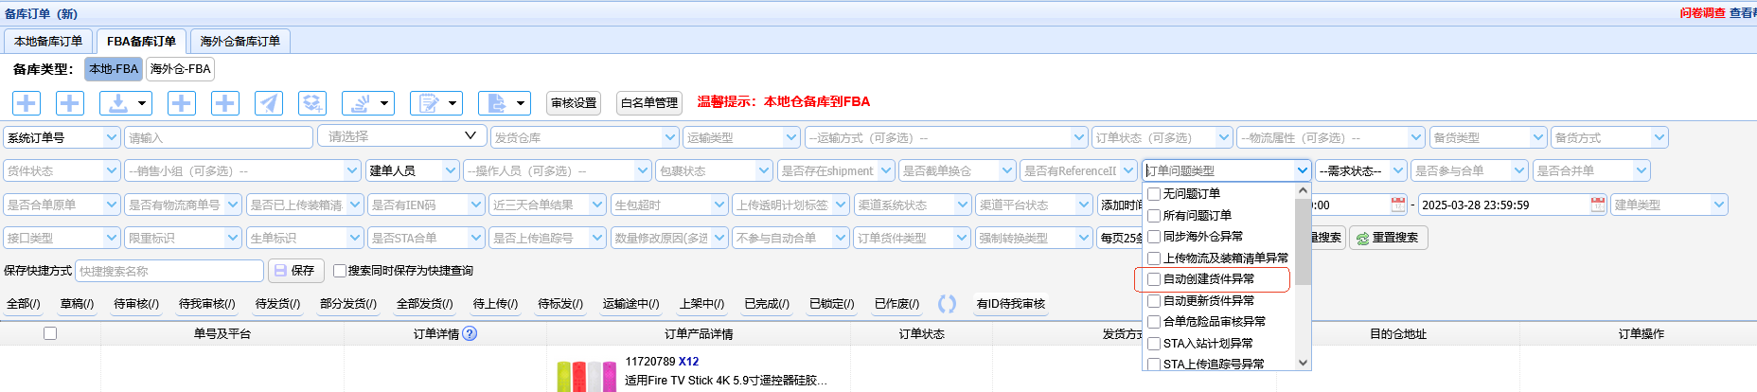This screenshot has height=392, width=1757.
Task: Switch to 本地备库订单 tab
Action: pyautogui.click(x=48, y=41)
